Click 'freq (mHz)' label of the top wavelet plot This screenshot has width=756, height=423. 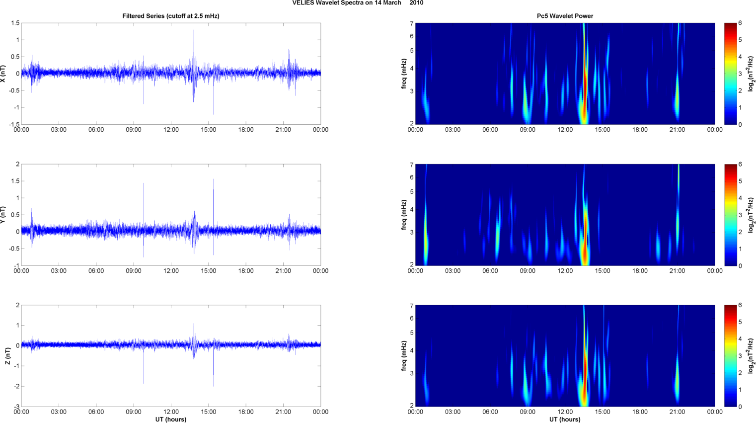click(x=404, y=74)
